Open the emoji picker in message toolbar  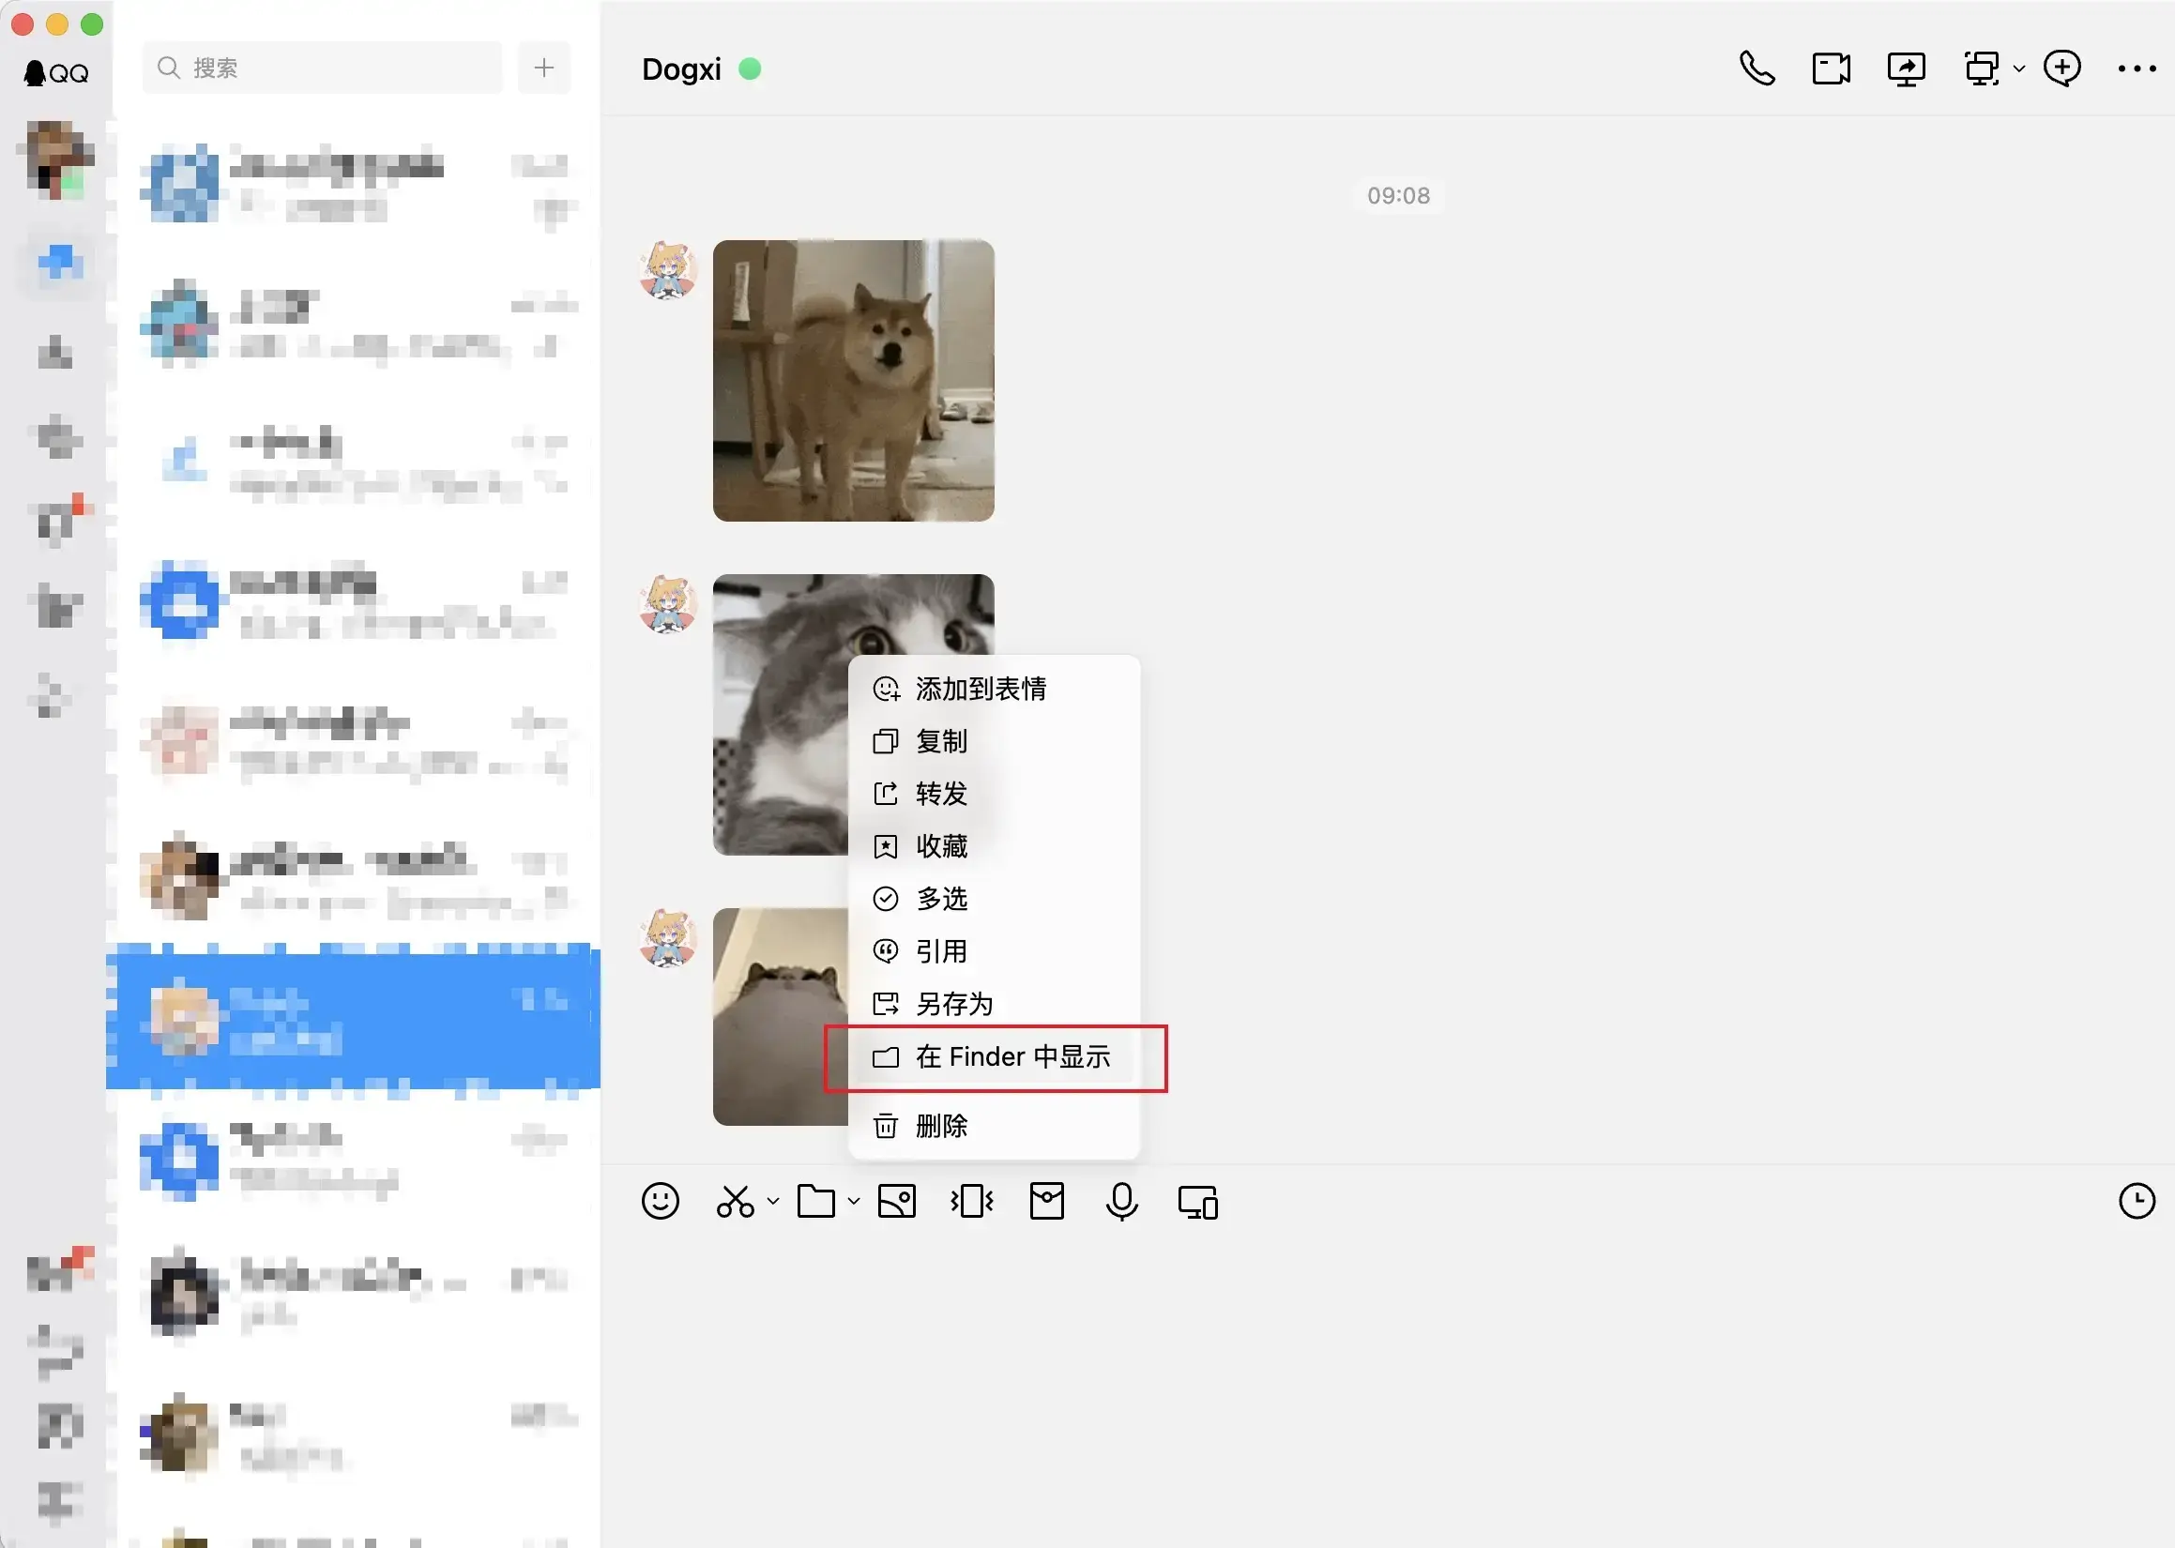[x=661, y=1201]
